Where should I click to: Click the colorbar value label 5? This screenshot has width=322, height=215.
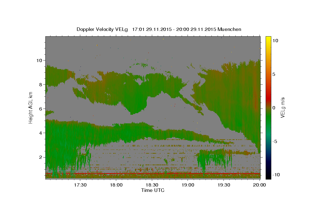pos(274,74)
